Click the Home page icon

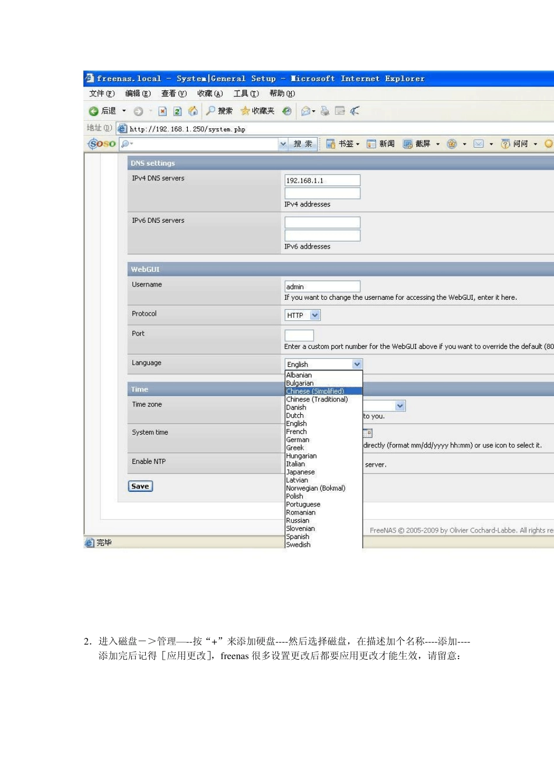(x=193, y=111)
